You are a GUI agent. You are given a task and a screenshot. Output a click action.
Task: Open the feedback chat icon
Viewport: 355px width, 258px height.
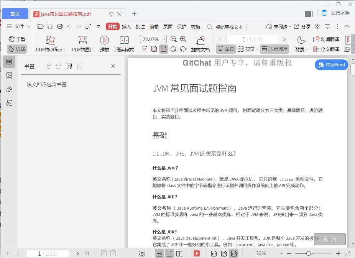(327, 26)
